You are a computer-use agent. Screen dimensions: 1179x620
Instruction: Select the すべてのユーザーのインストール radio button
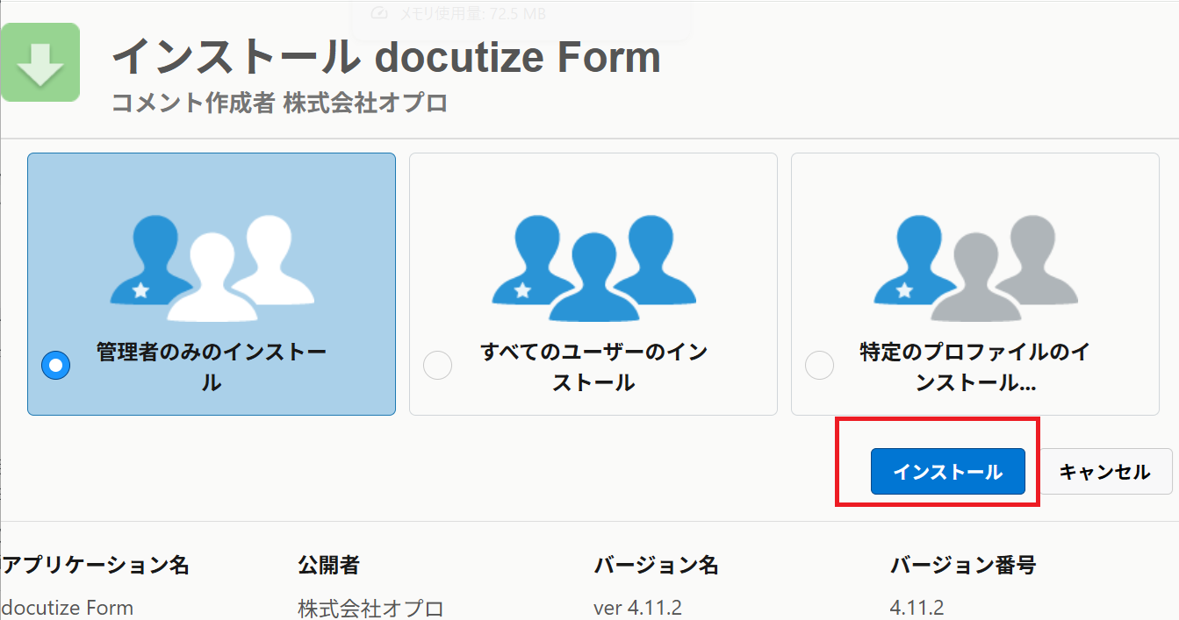437,365
